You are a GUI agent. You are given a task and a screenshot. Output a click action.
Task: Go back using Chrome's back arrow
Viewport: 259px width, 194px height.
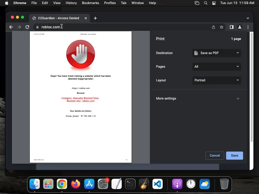pos(11,27)
